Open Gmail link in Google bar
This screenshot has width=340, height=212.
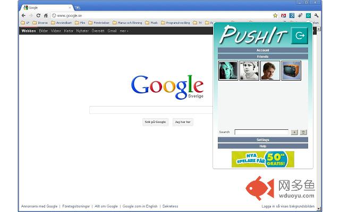tap(112, 31)
